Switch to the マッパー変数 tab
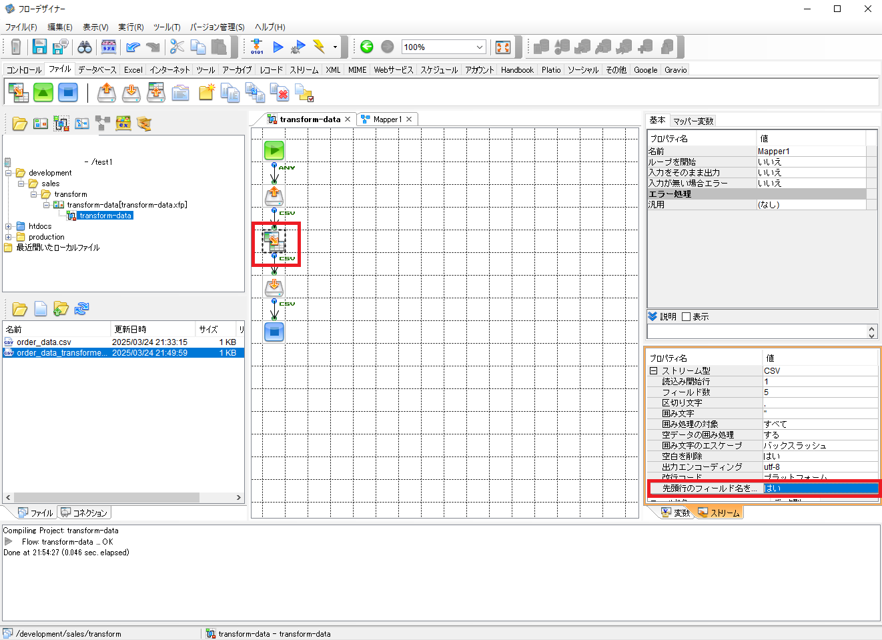Viewport: 882px width, 640px height. tap(693, 121)
